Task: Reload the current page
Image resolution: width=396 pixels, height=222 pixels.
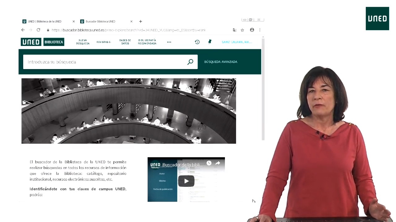Action: tap(38, 30)
